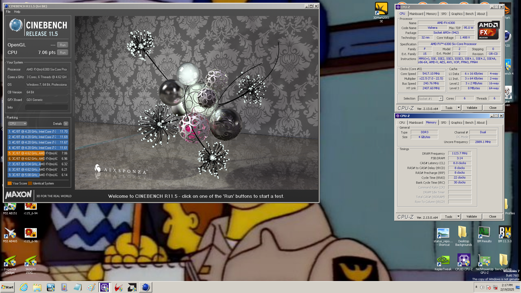Open the r115_6-94 desktop shortcut
This screenshot has width=521, height=293.
tap(31, 209)
